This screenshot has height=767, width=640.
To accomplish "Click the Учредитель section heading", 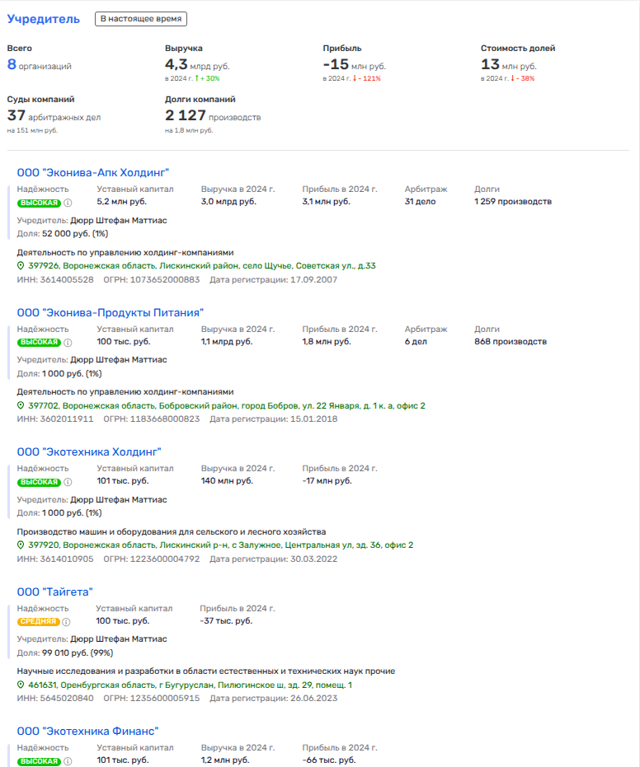I will (x=44, y=19).
